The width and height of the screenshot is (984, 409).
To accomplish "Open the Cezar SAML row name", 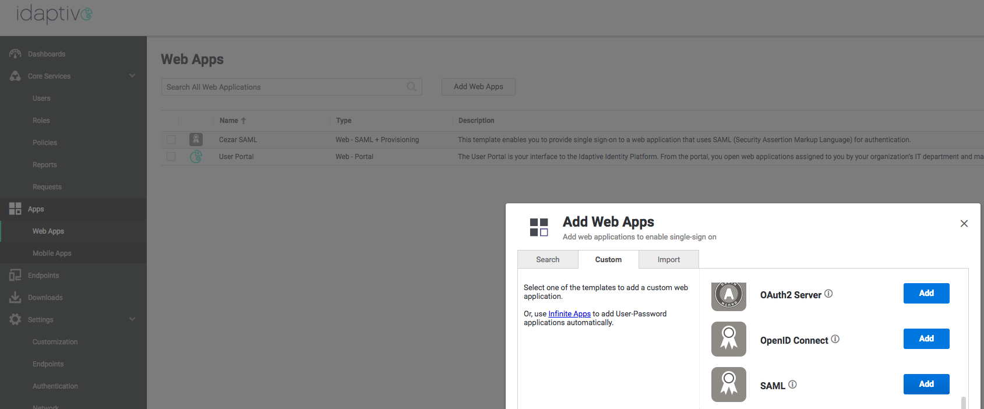I will point(238,140).
